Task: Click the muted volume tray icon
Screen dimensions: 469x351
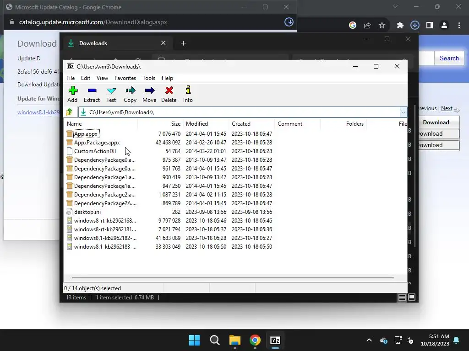Action: [x=410, y=340]
